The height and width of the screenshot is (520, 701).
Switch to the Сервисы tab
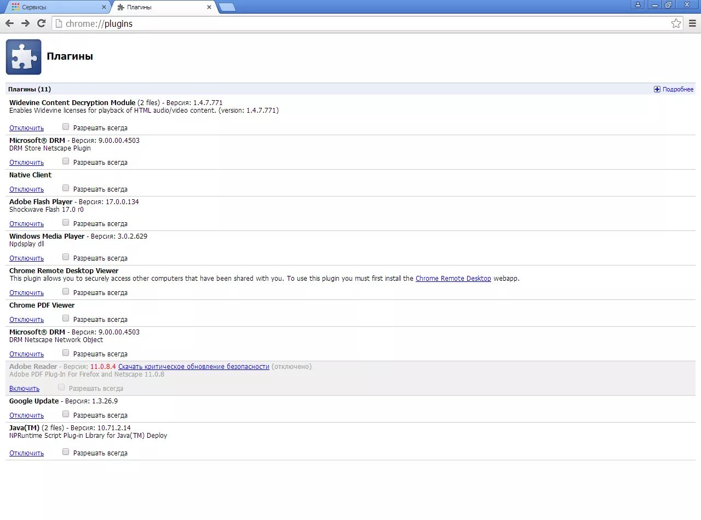[58, 7]
